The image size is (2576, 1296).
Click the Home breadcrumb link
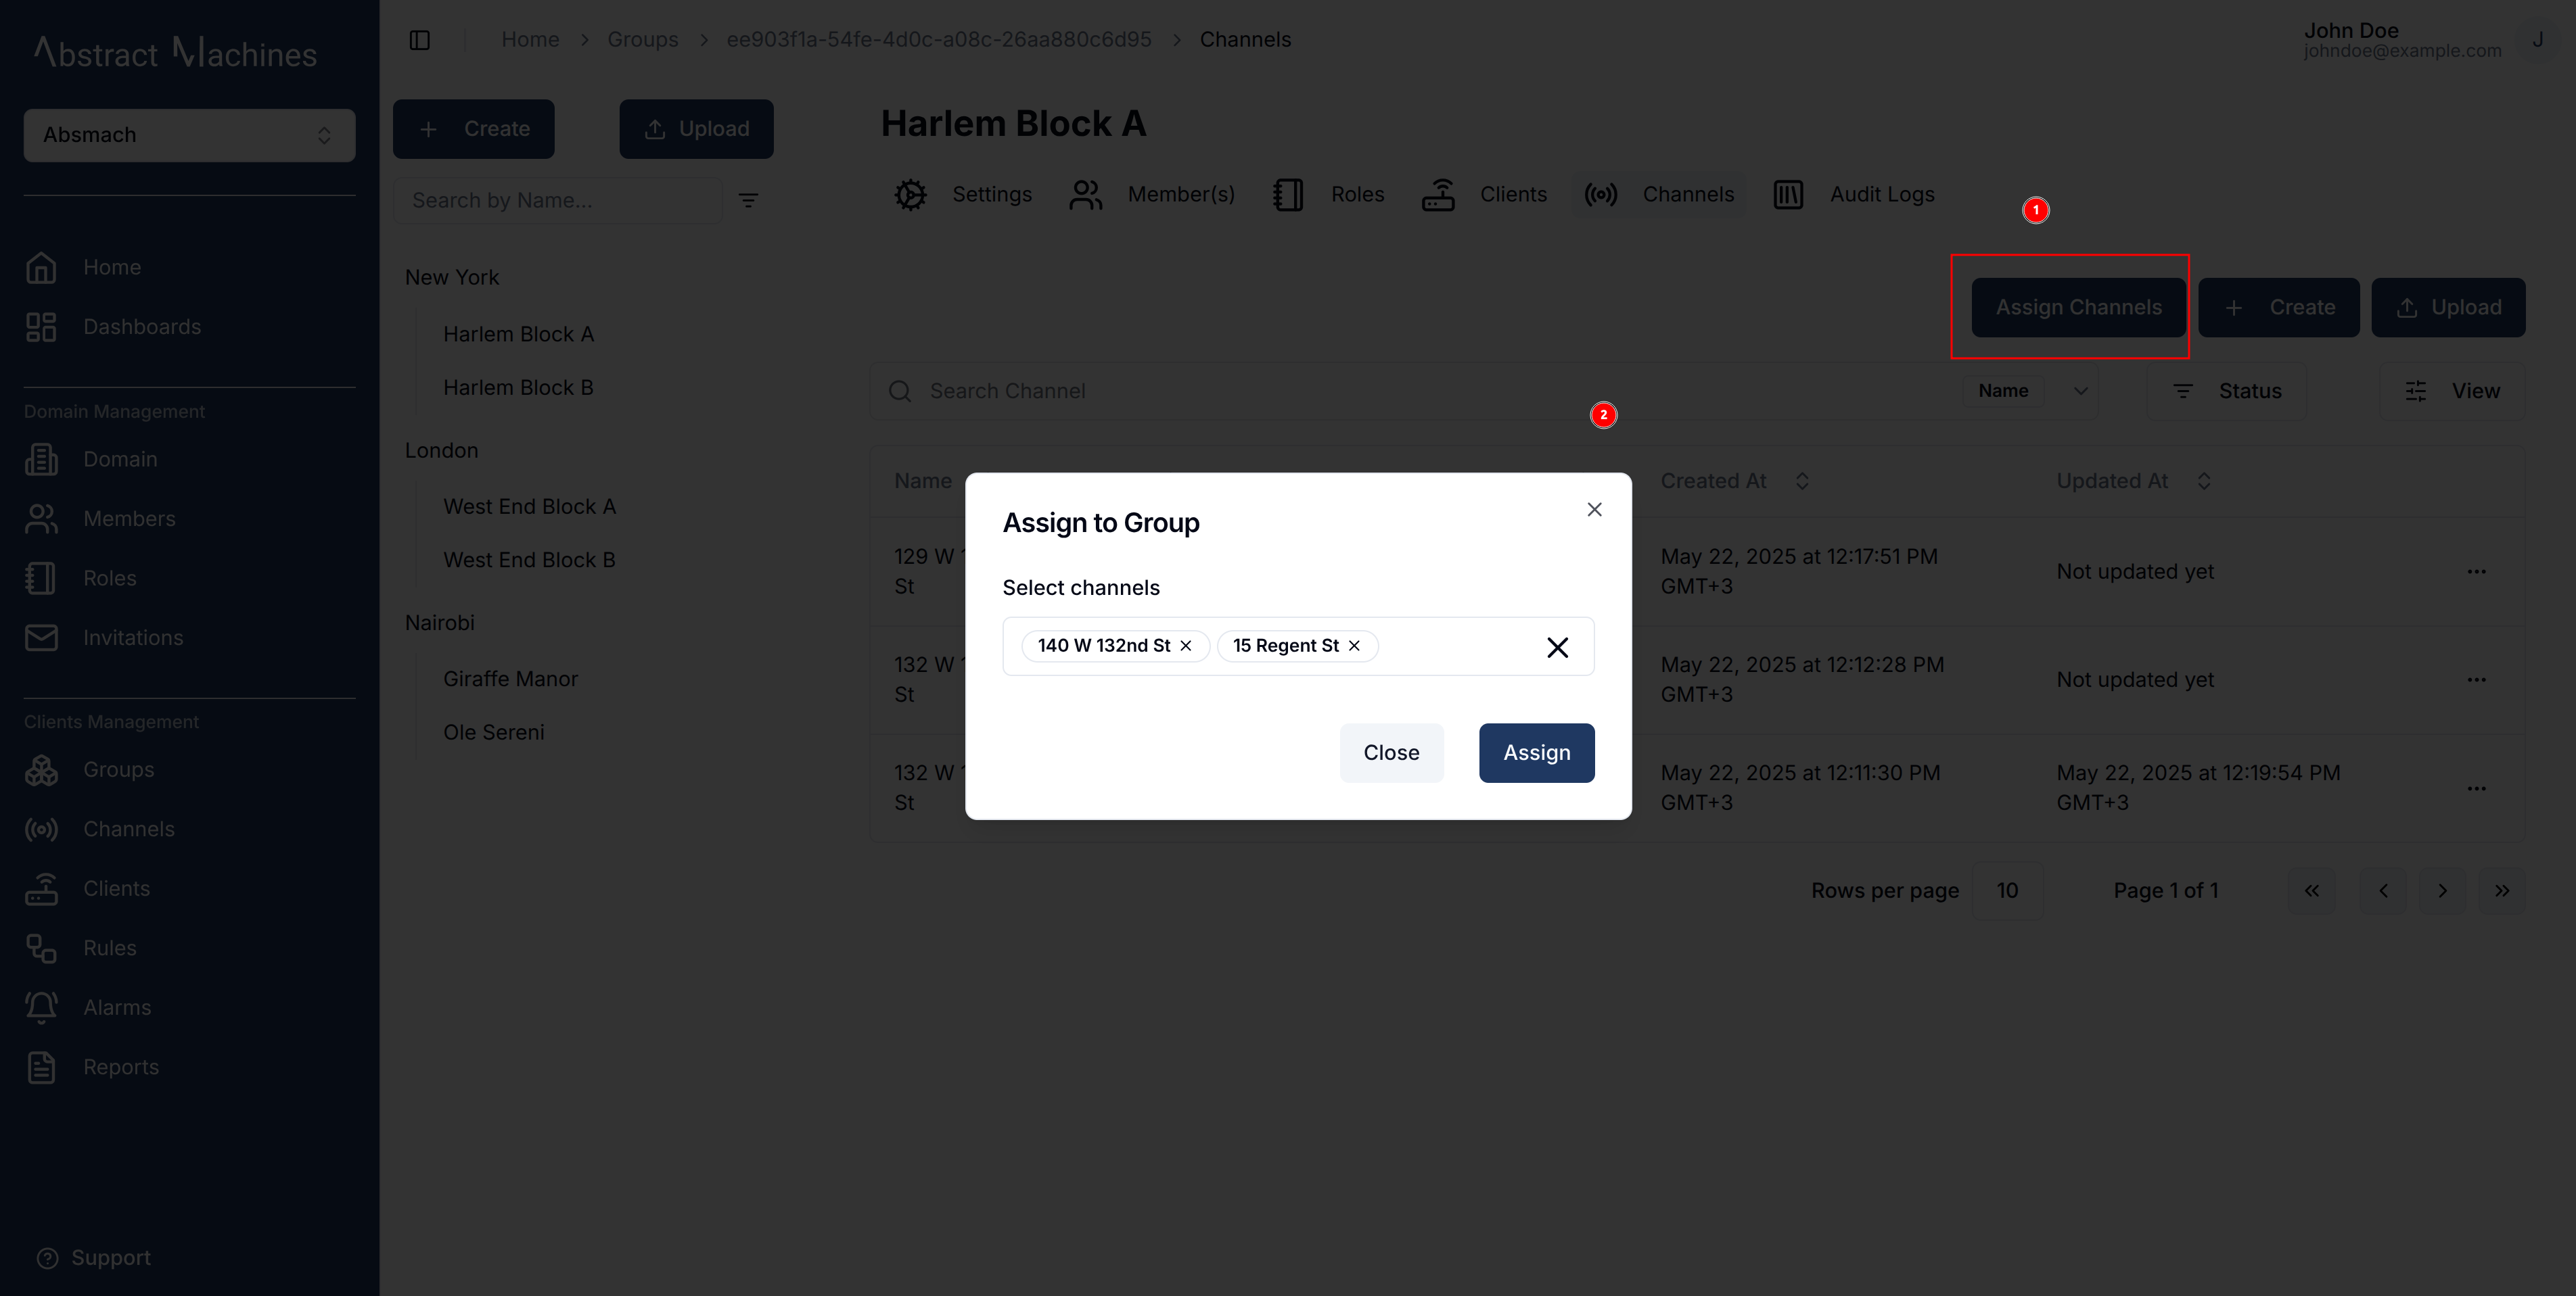pyautogui.click(x=530, y=39)
